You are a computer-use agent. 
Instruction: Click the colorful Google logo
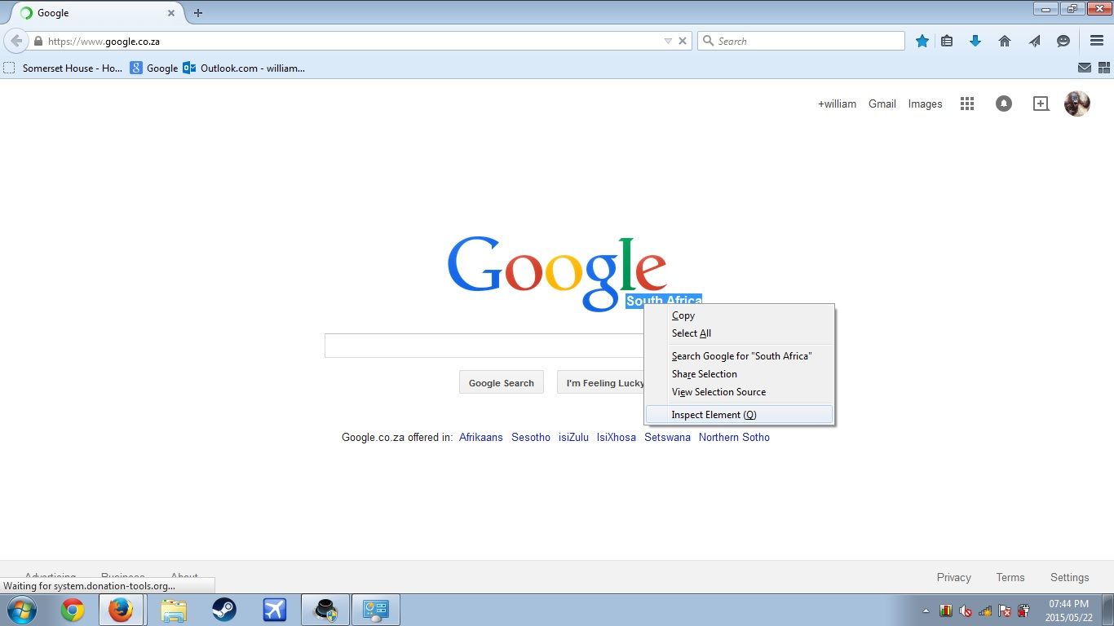click(558, 272)
